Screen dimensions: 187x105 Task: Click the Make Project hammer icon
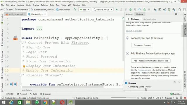tap(75, 9)
